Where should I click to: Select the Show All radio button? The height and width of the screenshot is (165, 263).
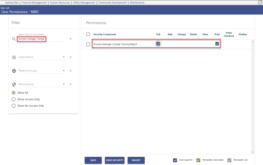pyautogui.click(x=14, y=93)
